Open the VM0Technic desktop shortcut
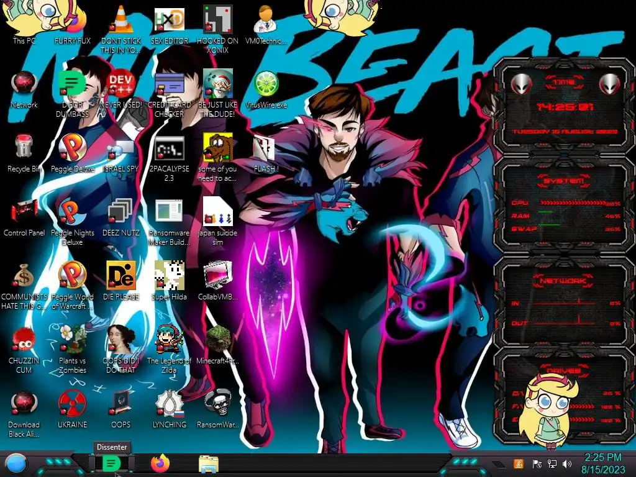Image resolution: width=636 pixels, height=477 pixels. pyautogui.click(x=266, y=24)
